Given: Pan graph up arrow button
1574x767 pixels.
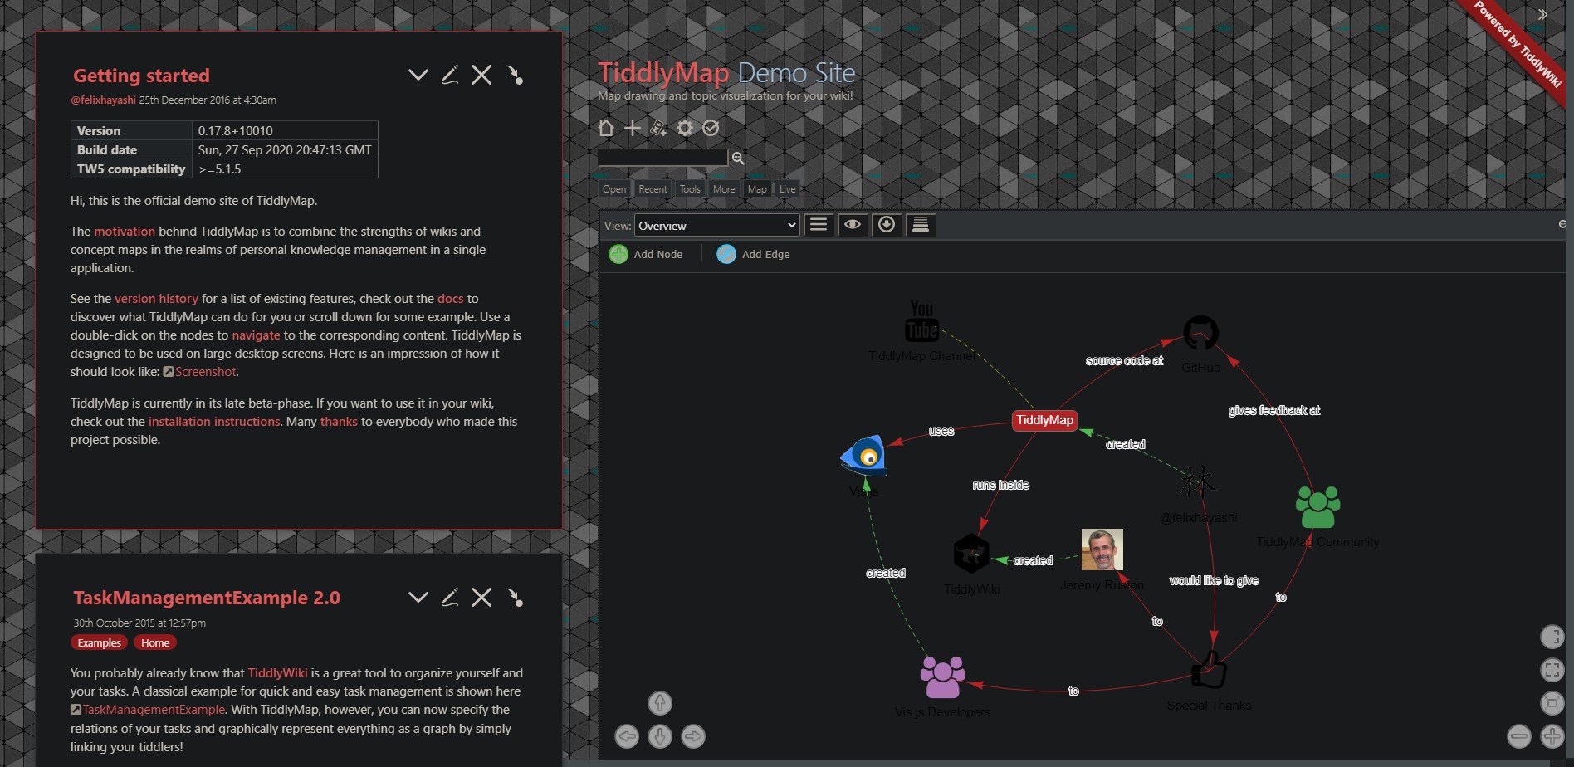Looking at the screenshot, I should [x=660, y=703].
